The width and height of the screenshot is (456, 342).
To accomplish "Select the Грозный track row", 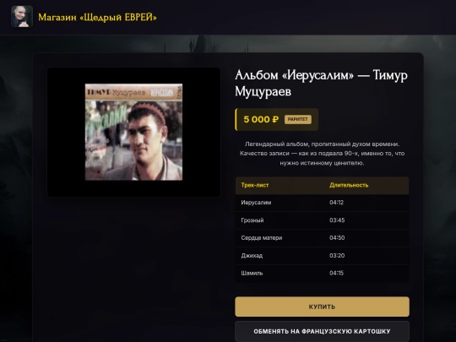I will click(322, 220).
